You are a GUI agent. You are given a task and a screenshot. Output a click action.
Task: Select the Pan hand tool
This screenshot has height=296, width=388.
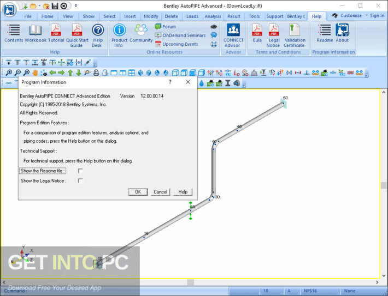(35, 73)
